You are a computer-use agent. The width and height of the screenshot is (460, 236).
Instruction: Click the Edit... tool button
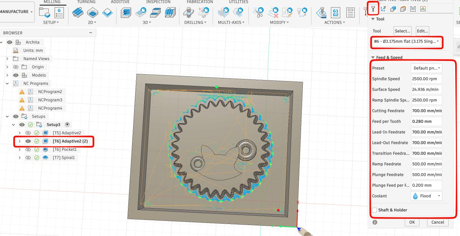[x=423, y=31]
